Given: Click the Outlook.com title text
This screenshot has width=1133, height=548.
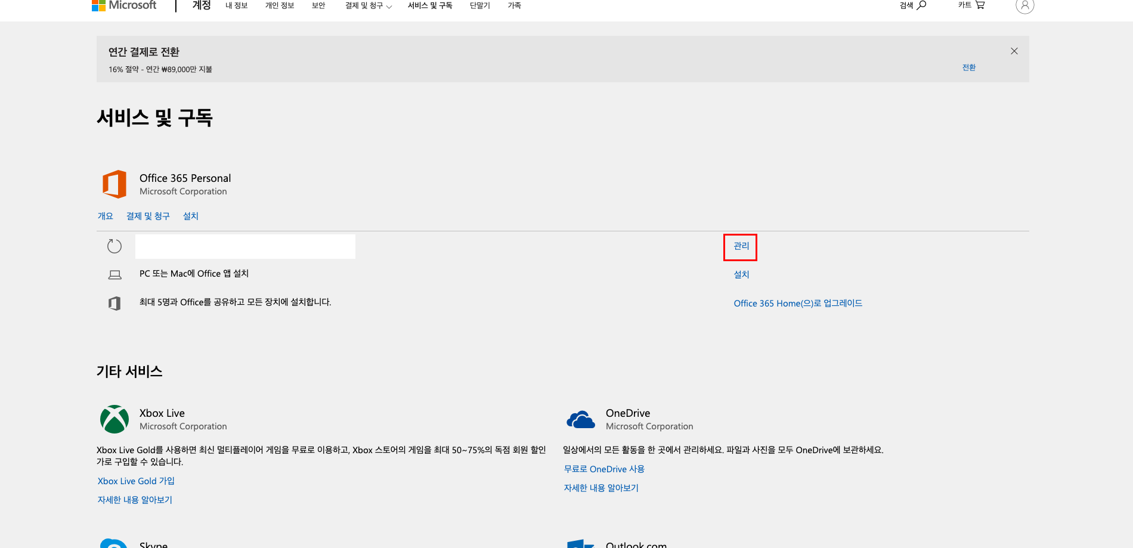Looking at the screenshot, I should click(636, 544).
